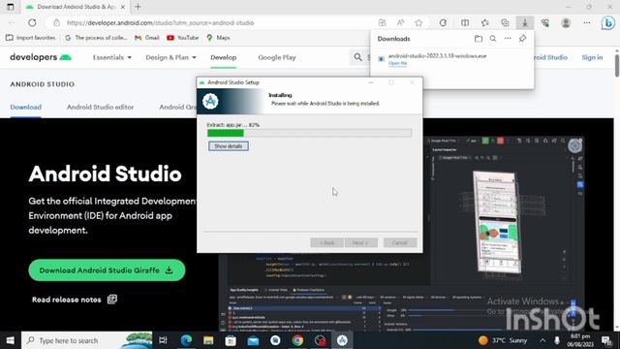Open the YouTube bookmark
Image resolution: width=620 pixels, height=349 pixels.
182,38
